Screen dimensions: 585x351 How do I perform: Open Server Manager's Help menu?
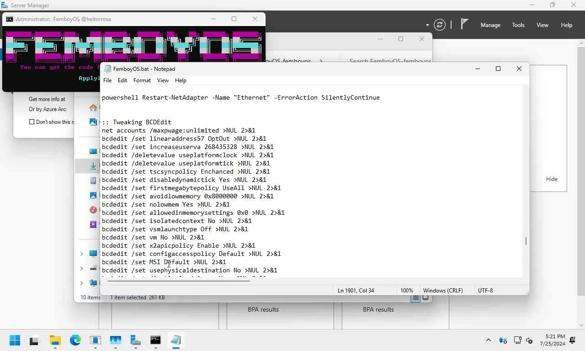click(567, 25)
